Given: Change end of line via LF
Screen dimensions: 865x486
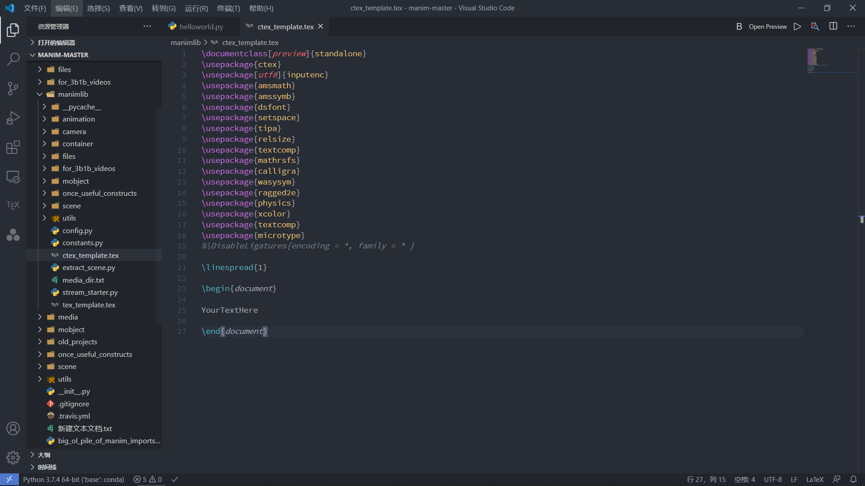Looking at the screenshot, I should click(x=794, y=480).
